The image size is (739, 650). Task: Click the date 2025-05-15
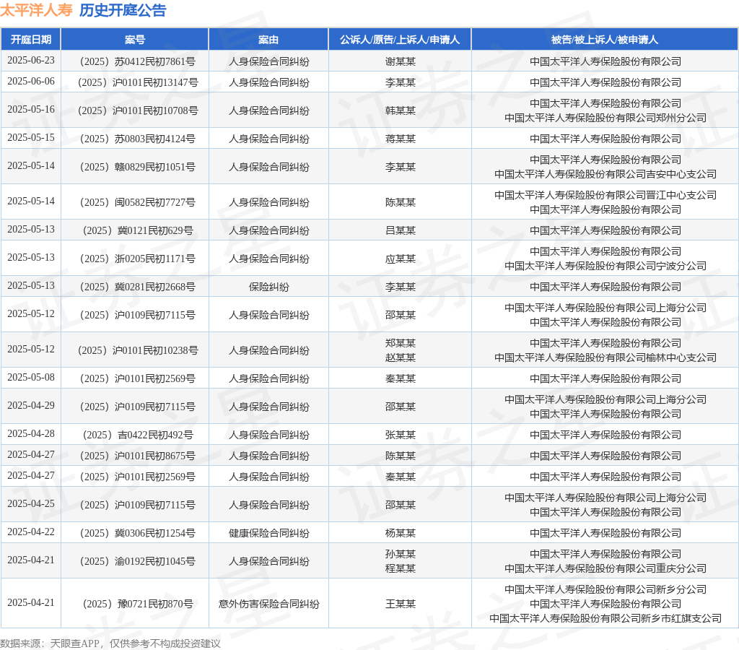pos(31,138)
